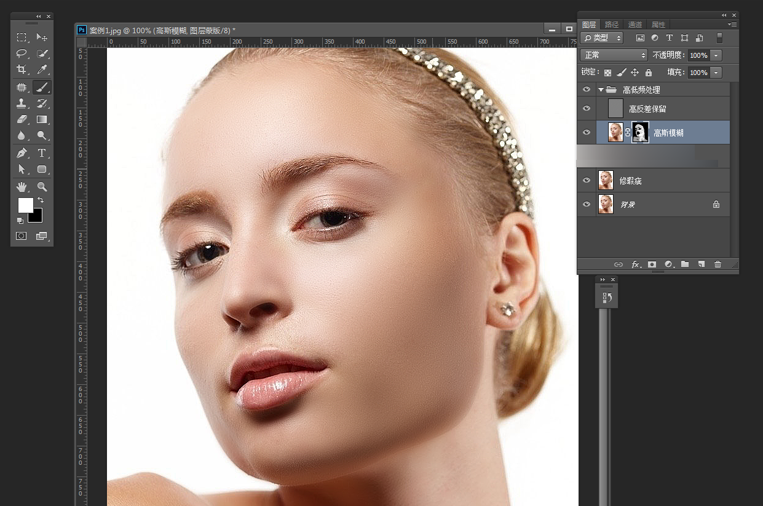Click the white foreground color swatch
The image size is (763, 506).
tap(25, 205)
